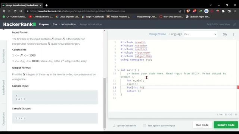239x134 pixels.
Task: Open the Discussions side tab
Action: point(3,119)
